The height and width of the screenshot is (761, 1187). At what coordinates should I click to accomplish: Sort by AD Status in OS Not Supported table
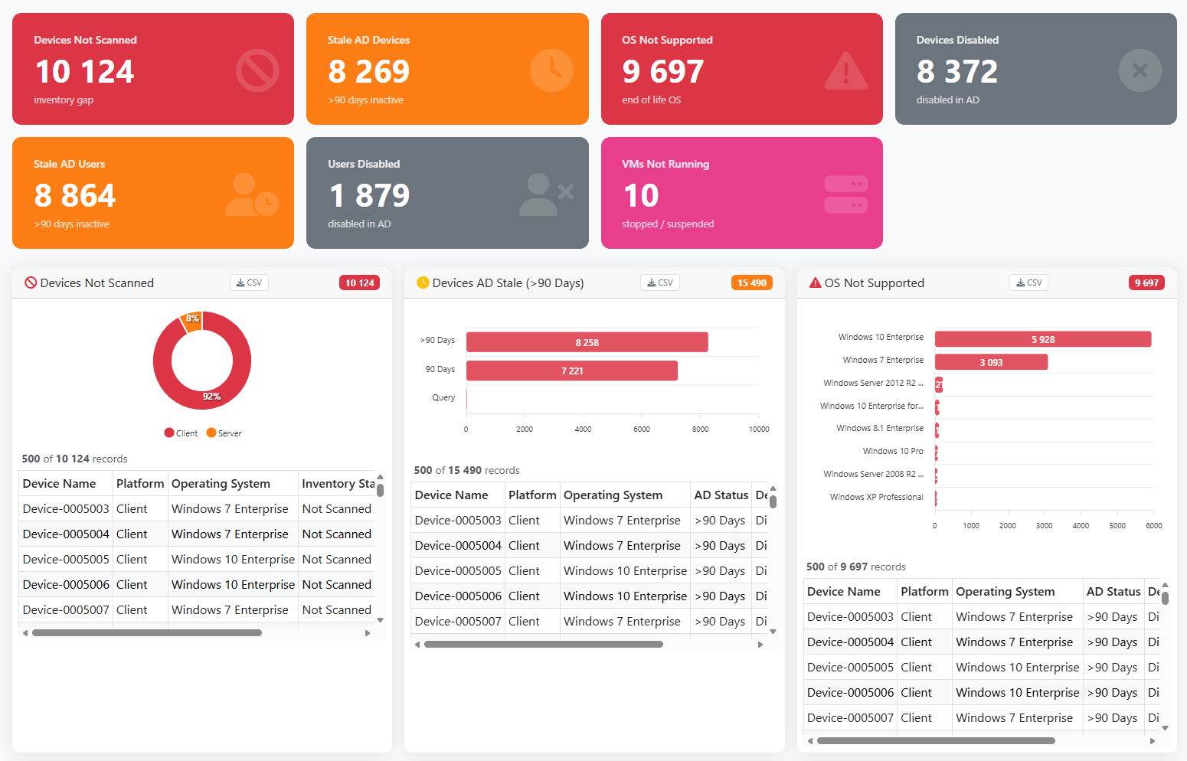point(1113,591)
